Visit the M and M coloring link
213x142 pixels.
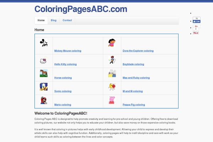click(x=132, y=91)
